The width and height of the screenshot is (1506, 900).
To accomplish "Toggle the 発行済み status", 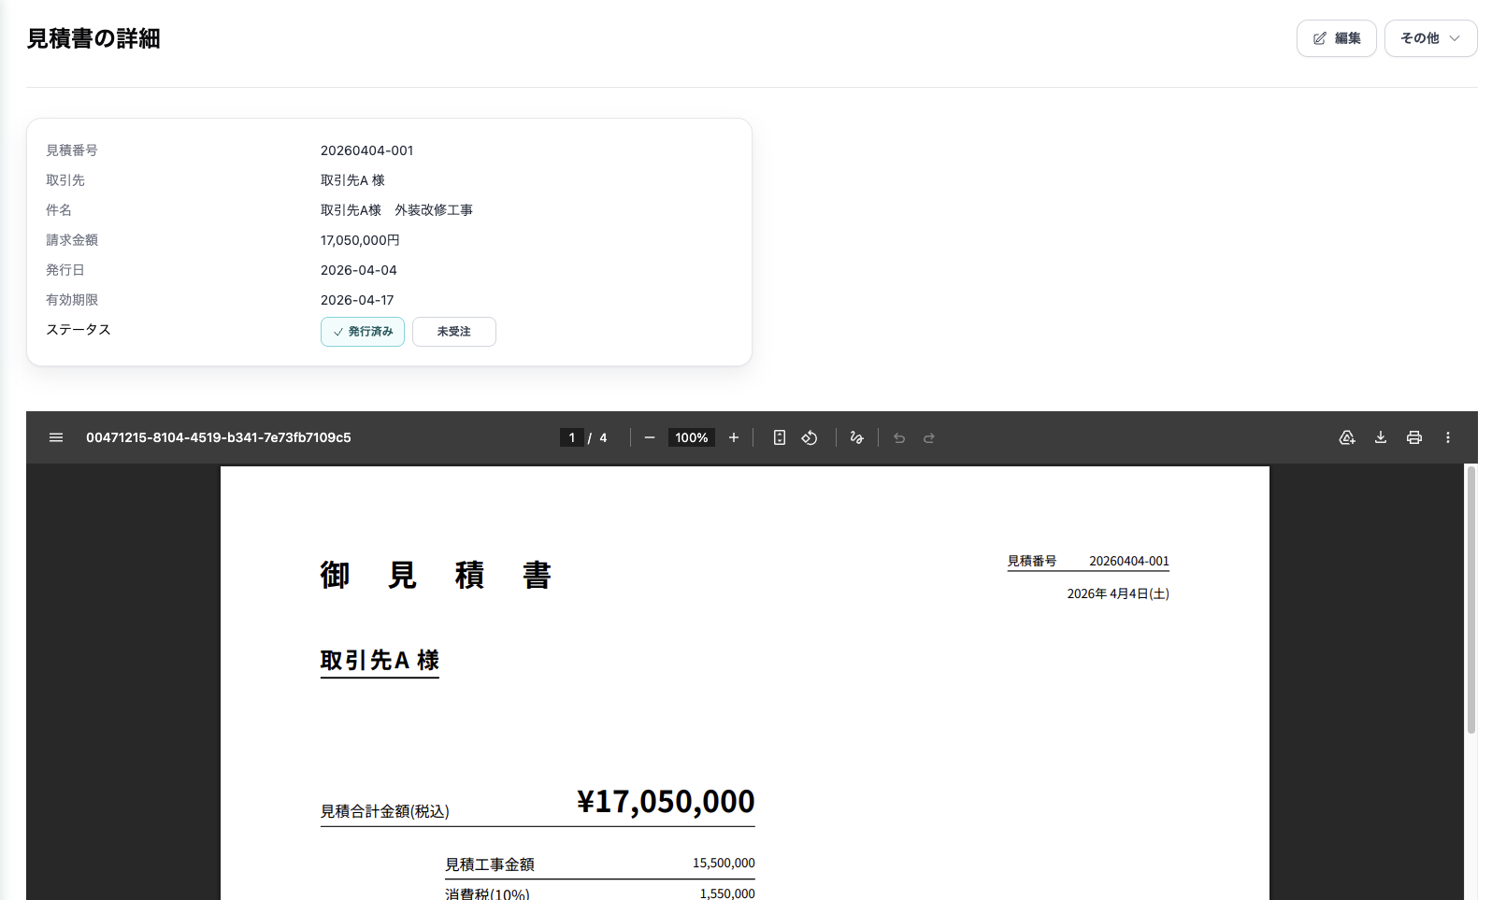I will click(363, 332).
